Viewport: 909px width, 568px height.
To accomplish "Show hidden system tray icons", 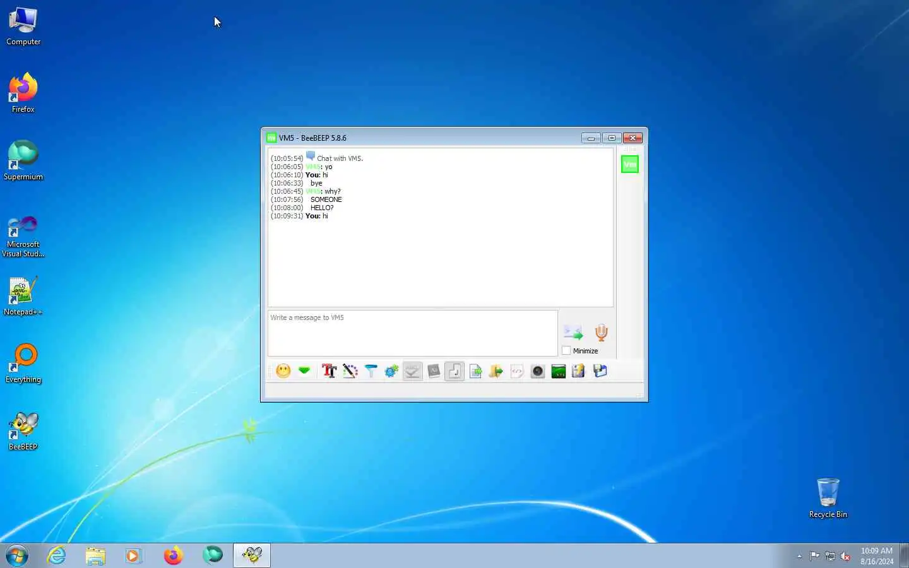I will point(799,556).
